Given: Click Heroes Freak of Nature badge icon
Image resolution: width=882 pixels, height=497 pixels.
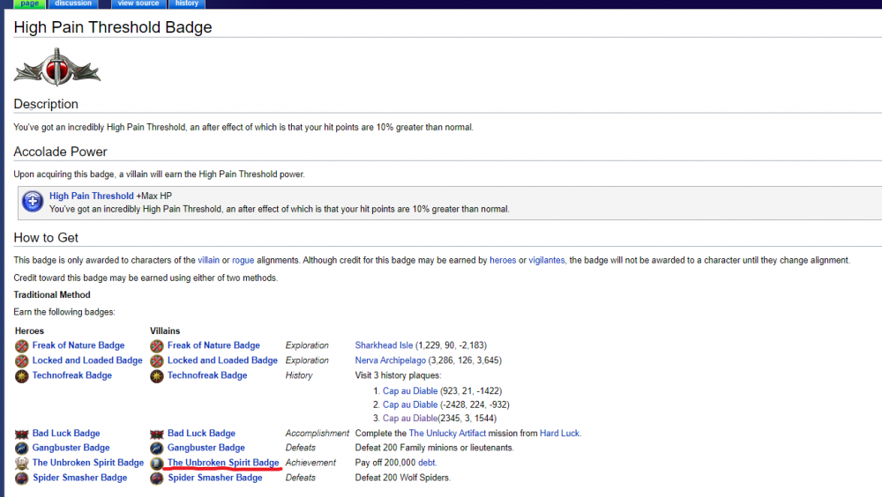Looking at the screenshot, I should click(x=22, y=345).
